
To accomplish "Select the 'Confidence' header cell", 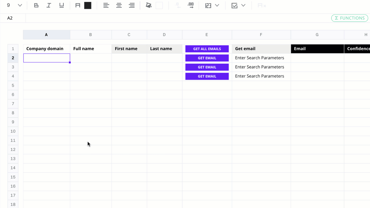I will pos(357,49).
